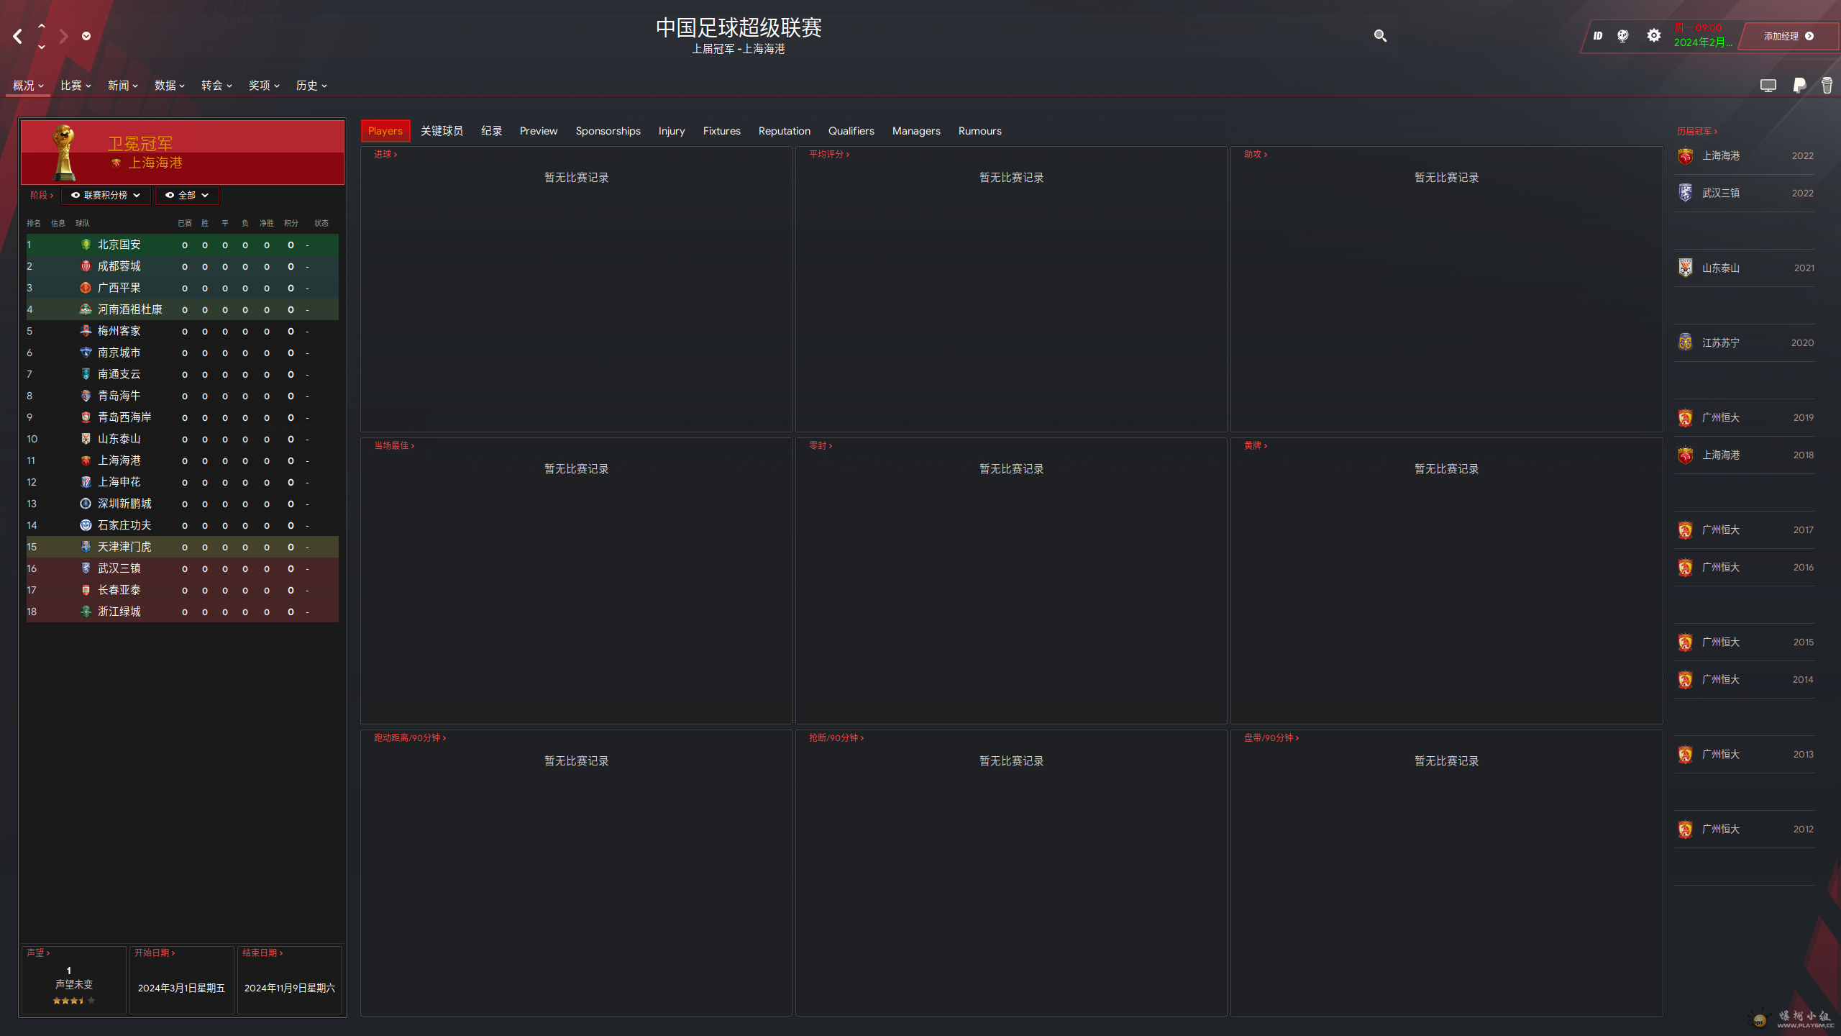Click 深圳新鹏城 team badge
1841x1036 pixels.
[86, 504]
